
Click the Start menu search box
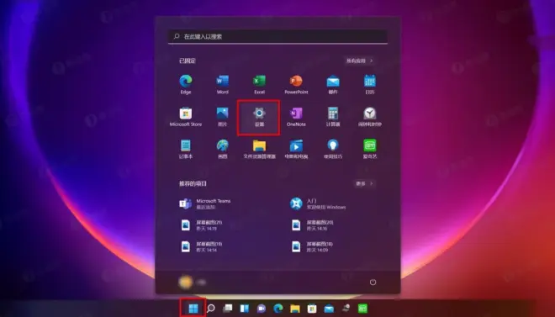277,36
